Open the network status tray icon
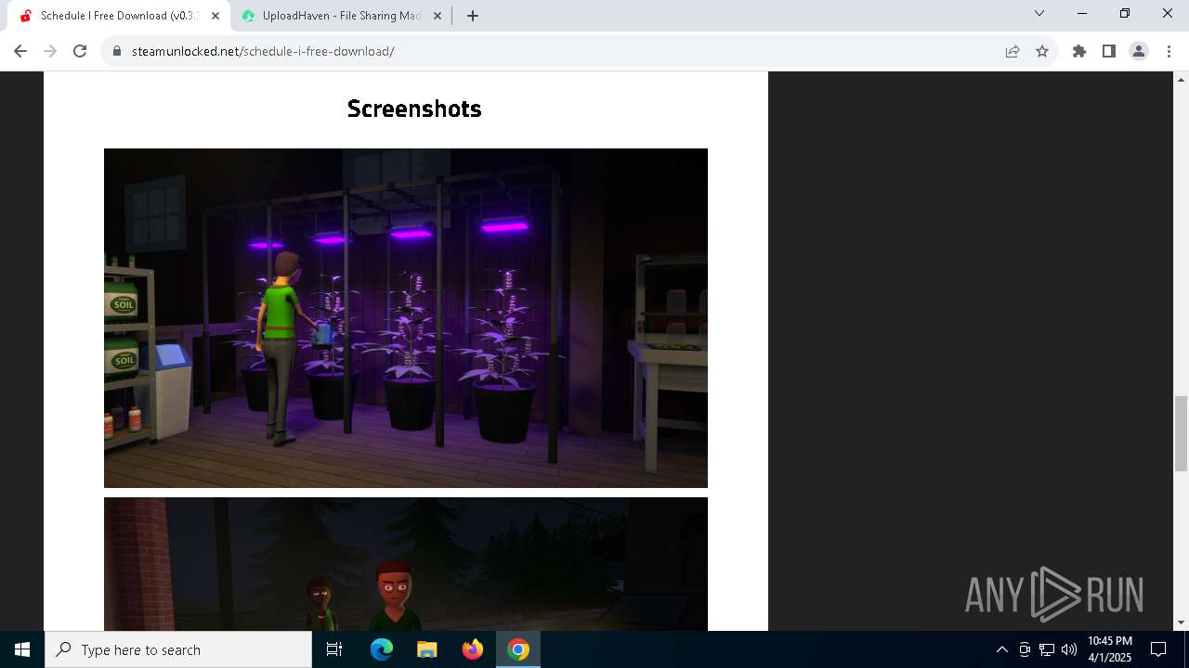Image resolution: width=1189 pixels, height=668 pixels. pos(1047,649)
